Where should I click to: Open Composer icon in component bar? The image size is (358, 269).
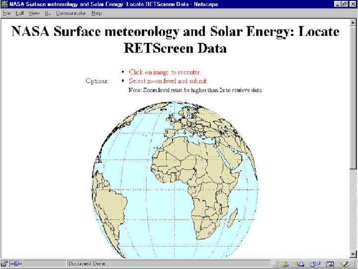(346, 264)
